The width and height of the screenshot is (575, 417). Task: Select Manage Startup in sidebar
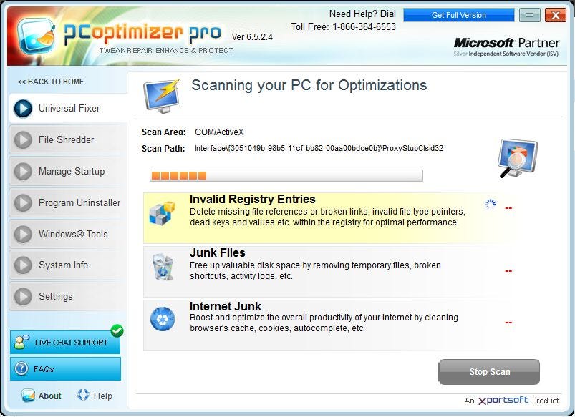point(68,171)
